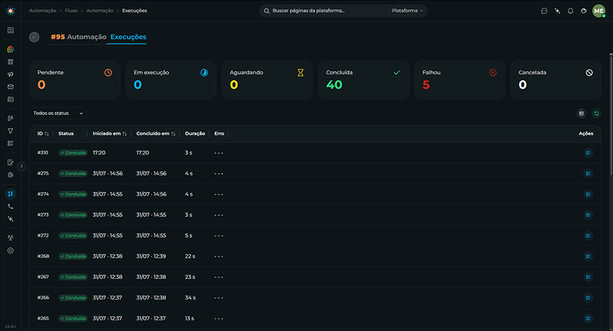Open the multicolor circular icon in sidebar

pos(11,49)
